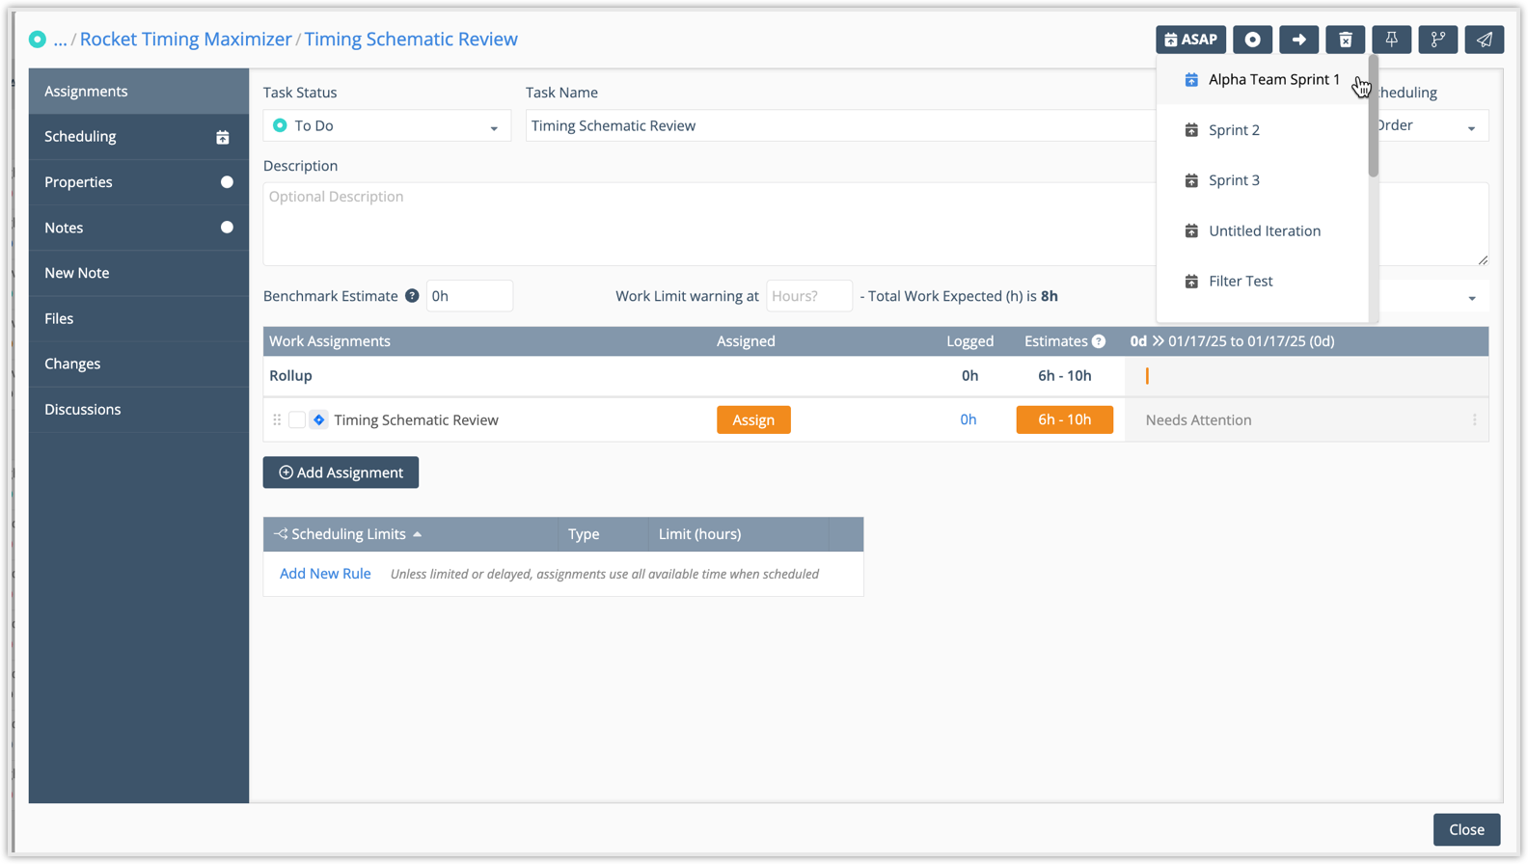Choose Untitled Iteration from the list

coord(1264,230)
